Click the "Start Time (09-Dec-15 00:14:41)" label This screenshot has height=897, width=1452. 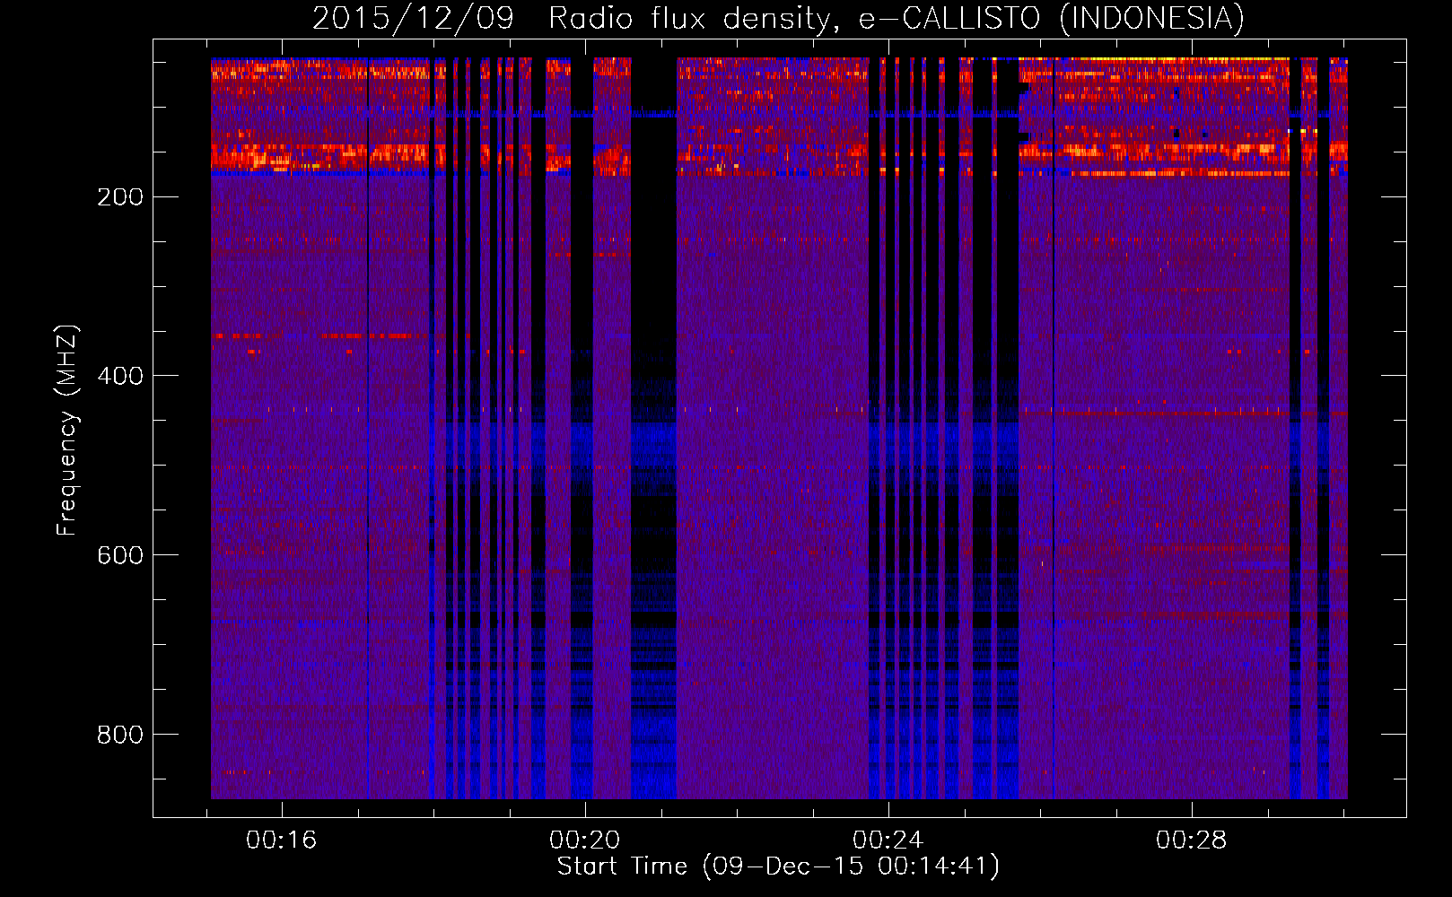778,867
